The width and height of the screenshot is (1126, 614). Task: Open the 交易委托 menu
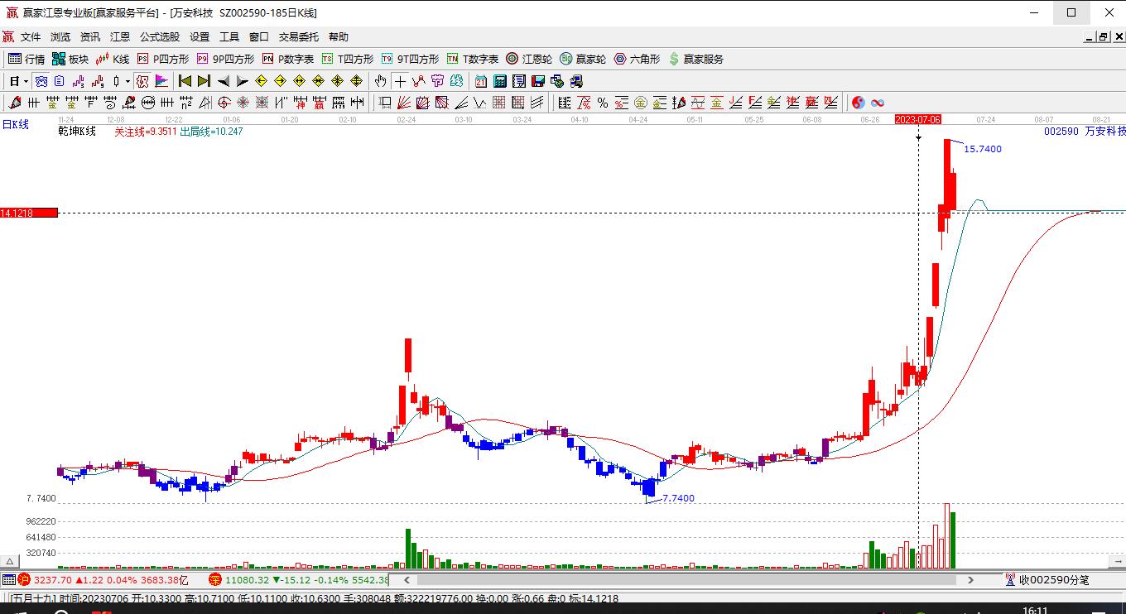[x=299, y=37]
